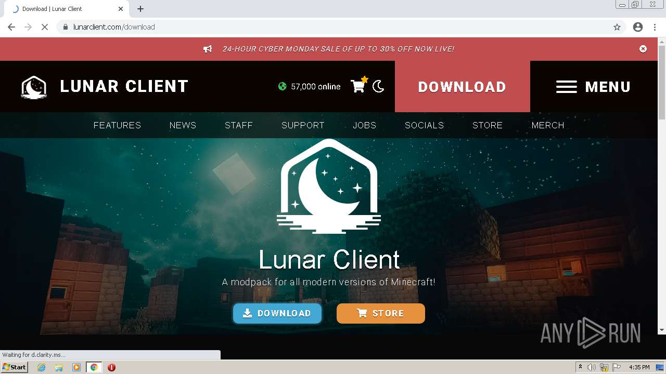Open the Chrome profile avatar icon
This screenshot has width=666, height=374.
coord(638,27)
